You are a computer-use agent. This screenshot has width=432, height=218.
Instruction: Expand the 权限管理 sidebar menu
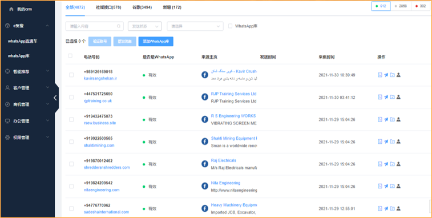pos(47,138)
